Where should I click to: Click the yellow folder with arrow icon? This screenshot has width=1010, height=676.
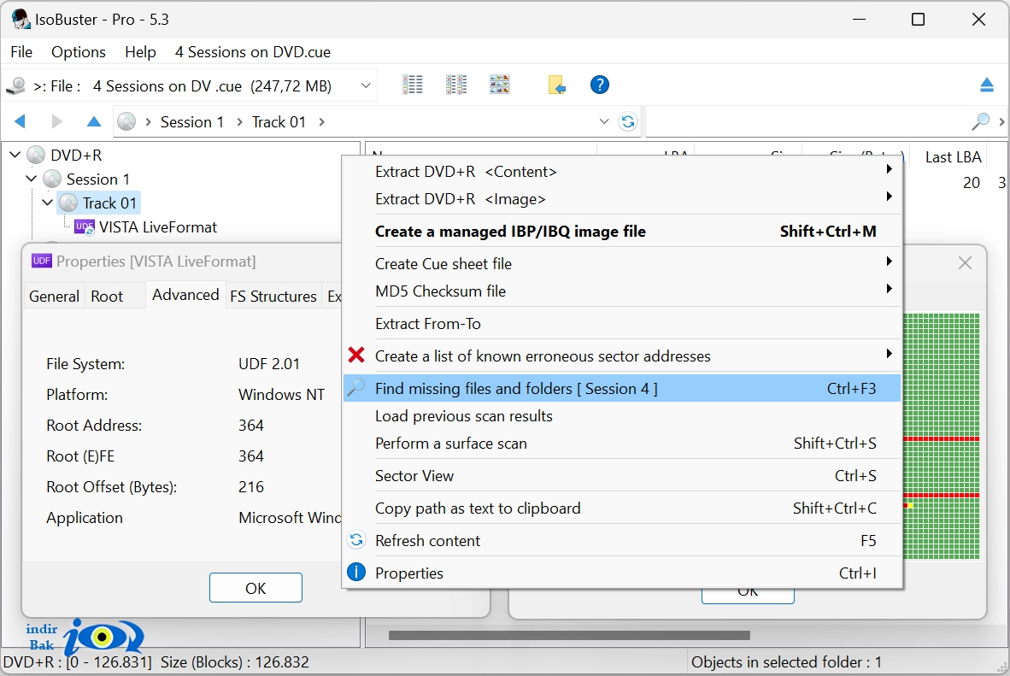pos(556,85)
